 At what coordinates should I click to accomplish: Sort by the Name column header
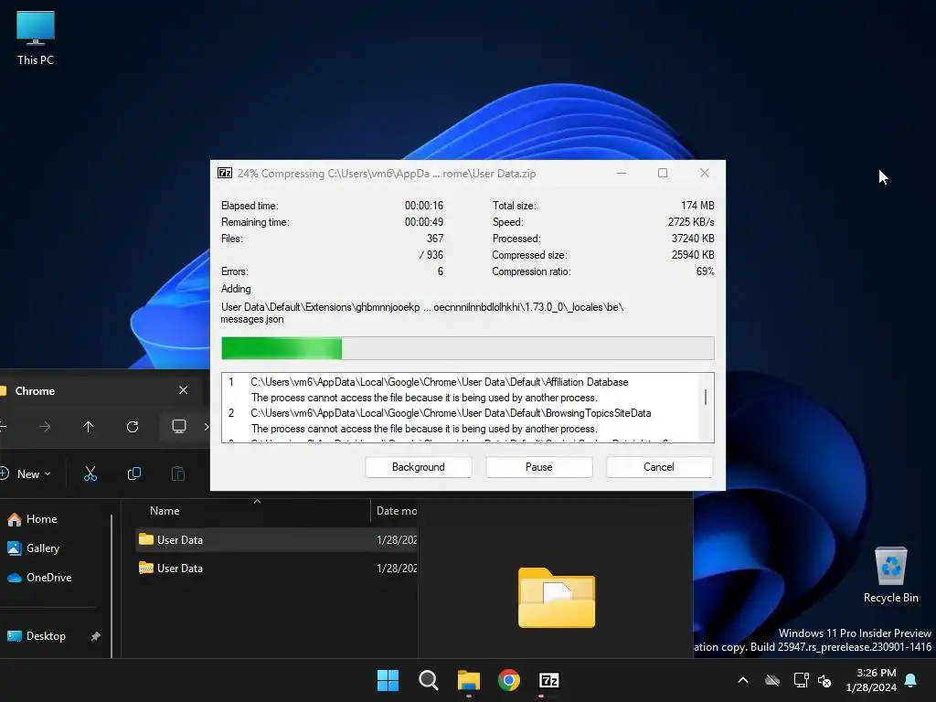165,511
